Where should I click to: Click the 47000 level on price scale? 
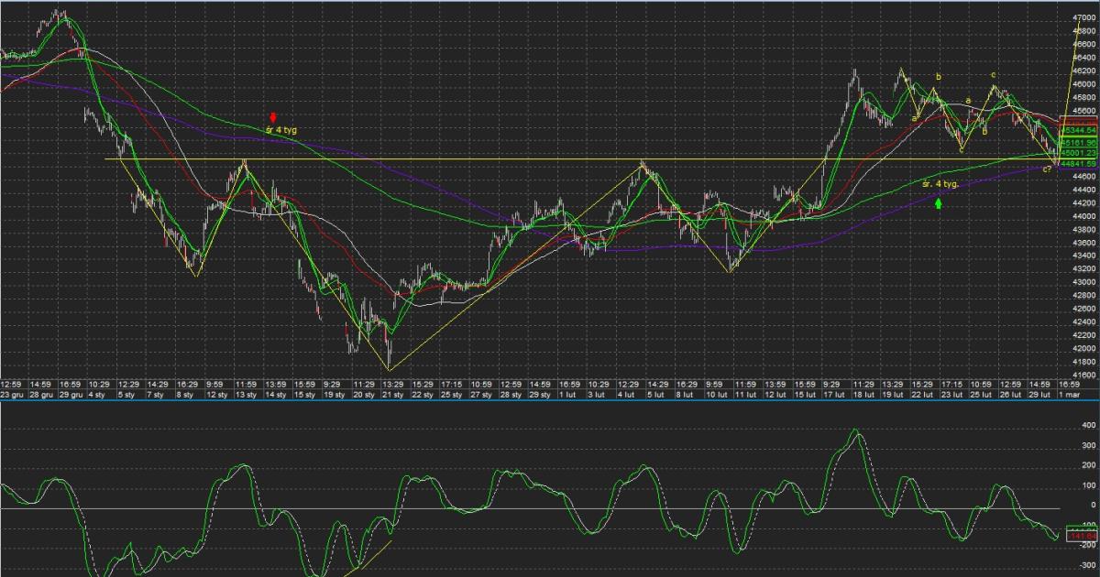coord(1083,17)
